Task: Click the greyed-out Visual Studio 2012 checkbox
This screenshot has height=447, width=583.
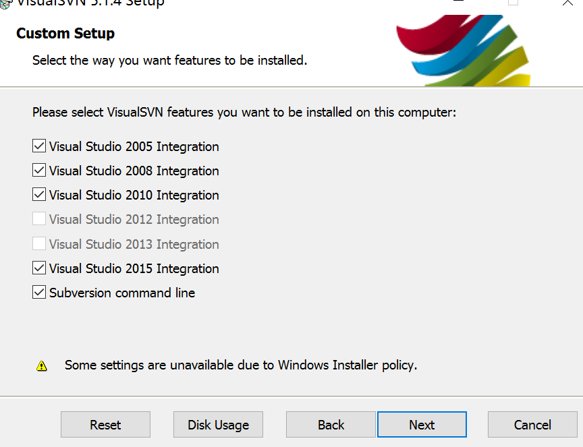Action: [x=39, y=219]
